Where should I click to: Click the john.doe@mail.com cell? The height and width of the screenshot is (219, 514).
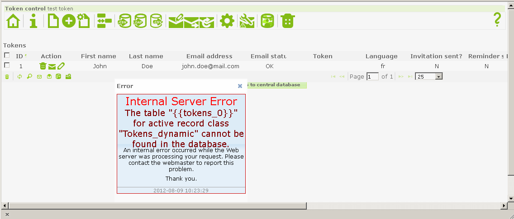210,66
